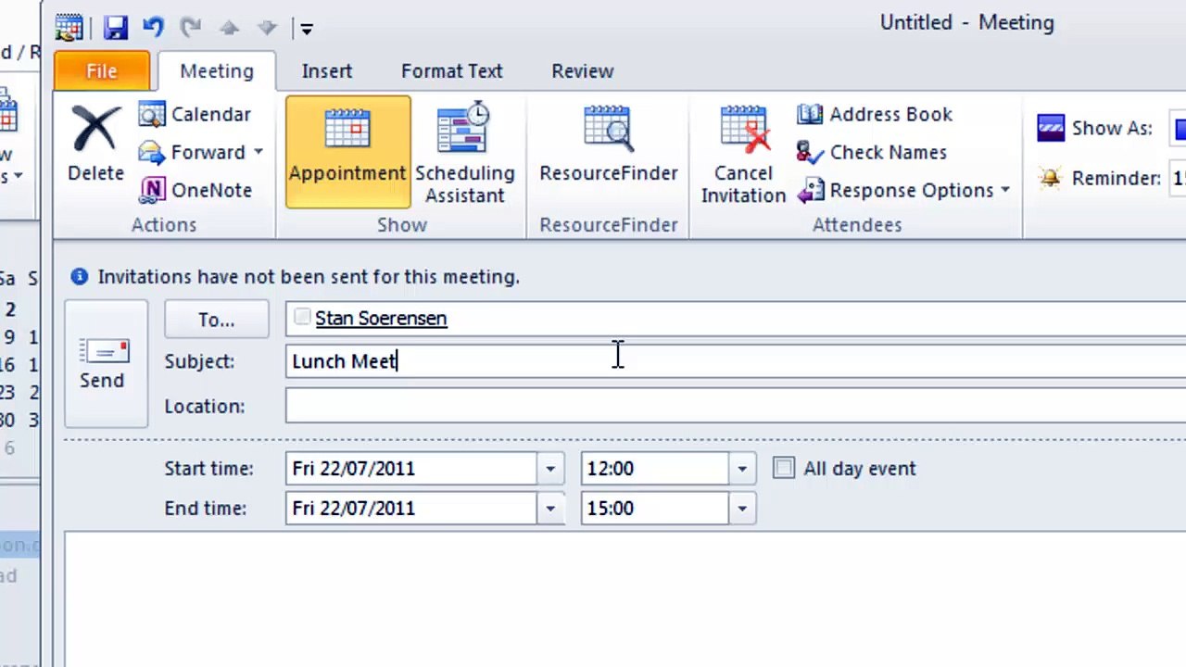Open the Calendar from the Actions group
1186x667 pixels.
click(x=195, y=115)
